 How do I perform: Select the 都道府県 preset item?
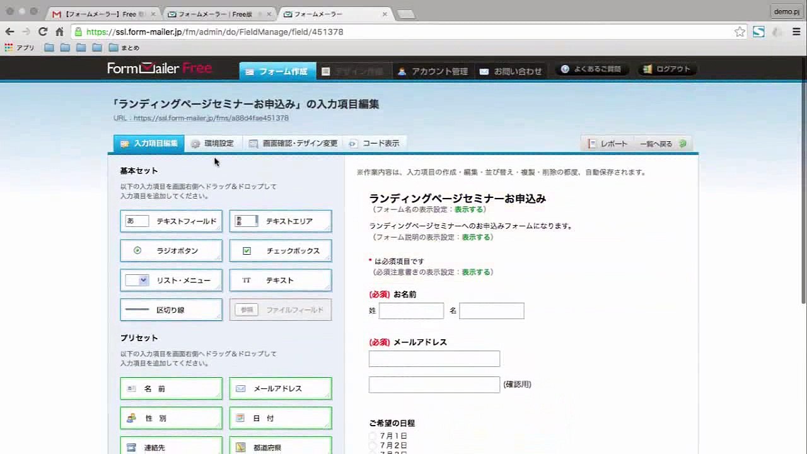[281, 446]
